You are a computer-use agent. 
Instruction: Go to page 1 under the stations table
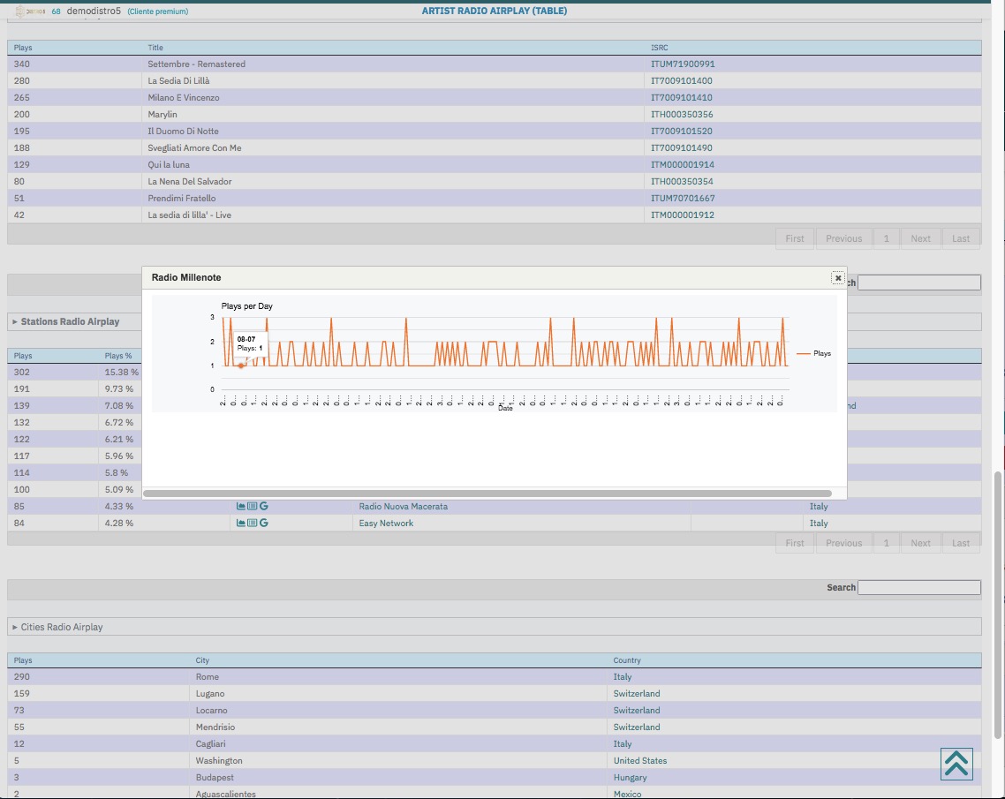[887, 543]
